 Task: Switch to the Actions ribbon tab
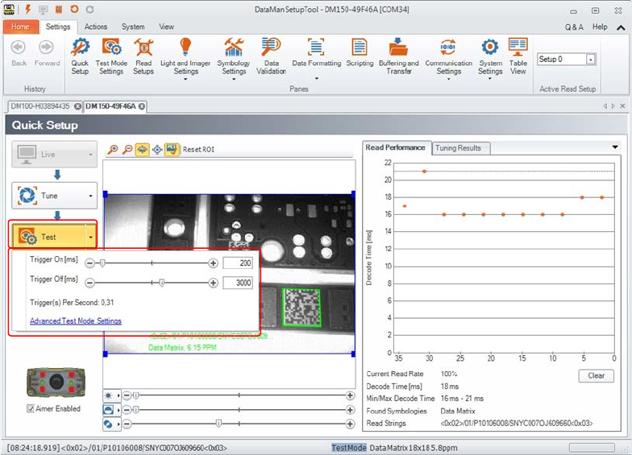click(x=95, y=27)
